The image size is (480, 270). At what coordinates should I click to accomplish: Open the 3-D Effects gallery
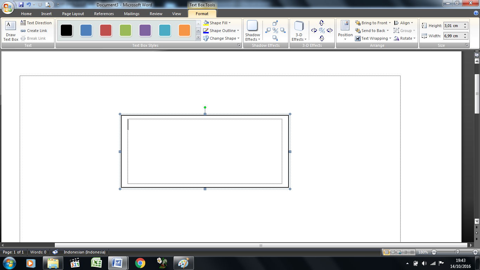(x=299, y=31)
